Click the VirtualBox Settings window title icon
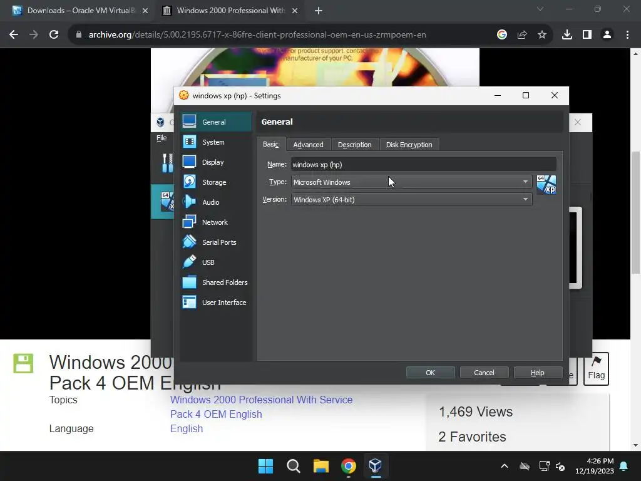Screen dimensions: 641x481 184,95
